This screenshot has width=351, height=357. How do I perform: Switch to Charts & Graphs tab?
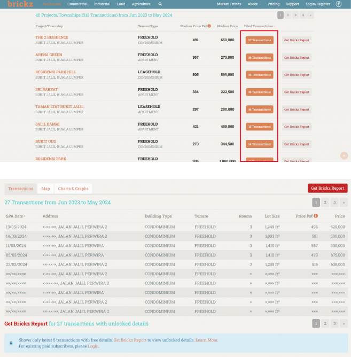pos(73,189)
